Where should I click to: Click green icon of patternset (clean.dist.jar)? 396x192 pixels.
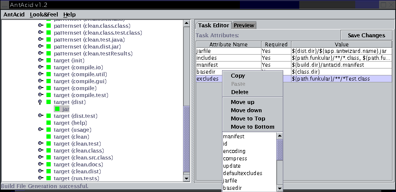(49, 47)
